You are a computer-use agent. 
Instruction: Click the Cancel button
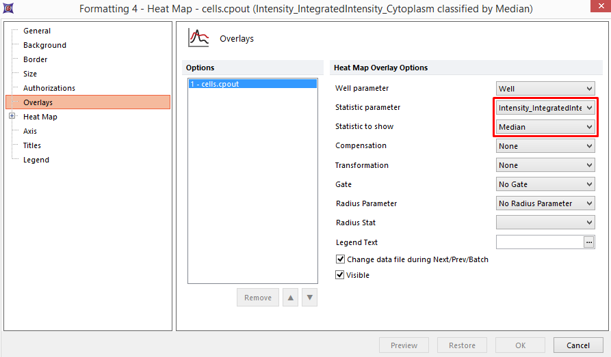[577, 345]
